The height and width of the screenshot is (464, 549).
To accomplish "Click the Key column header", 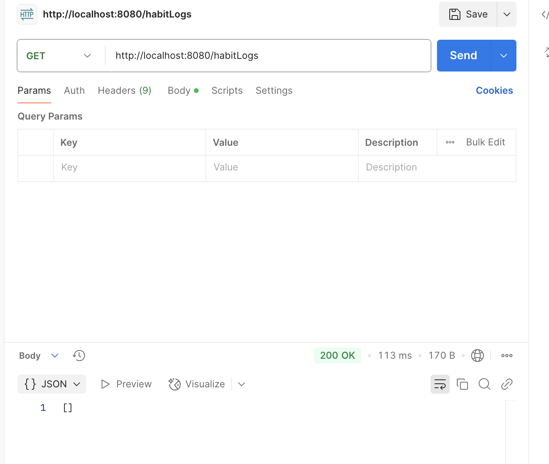I will tap(69, 143).
